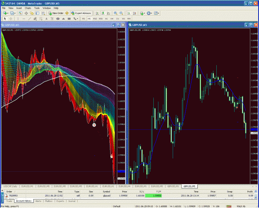259x209 pixels.
Task: Toggle the Terminal panel icon
Action: (37, 13)
